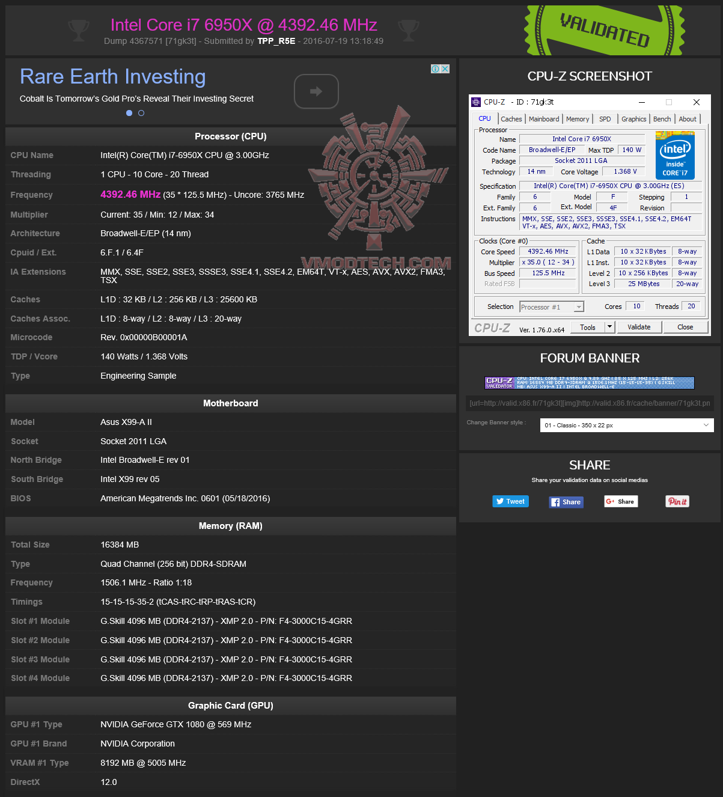Click the Intel Core i7 6950X title
This screenshot has height=797, width=723.
(x=244, y=25)
